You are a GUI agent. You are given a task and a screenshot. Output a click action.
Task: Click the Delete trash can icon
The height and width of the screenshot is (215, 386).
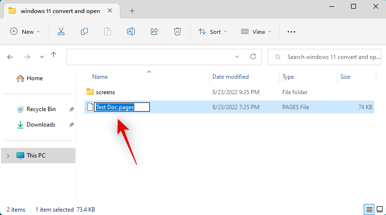(177, 31)
